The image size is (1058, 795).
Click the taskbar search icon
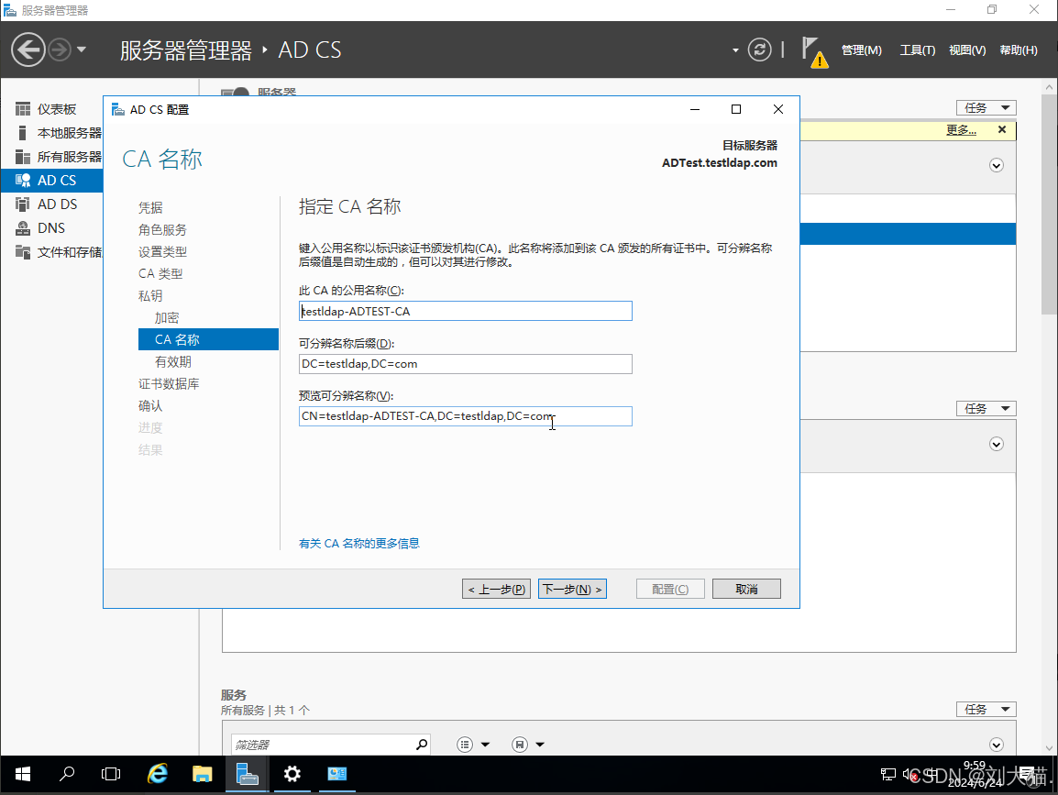[67, 774]
